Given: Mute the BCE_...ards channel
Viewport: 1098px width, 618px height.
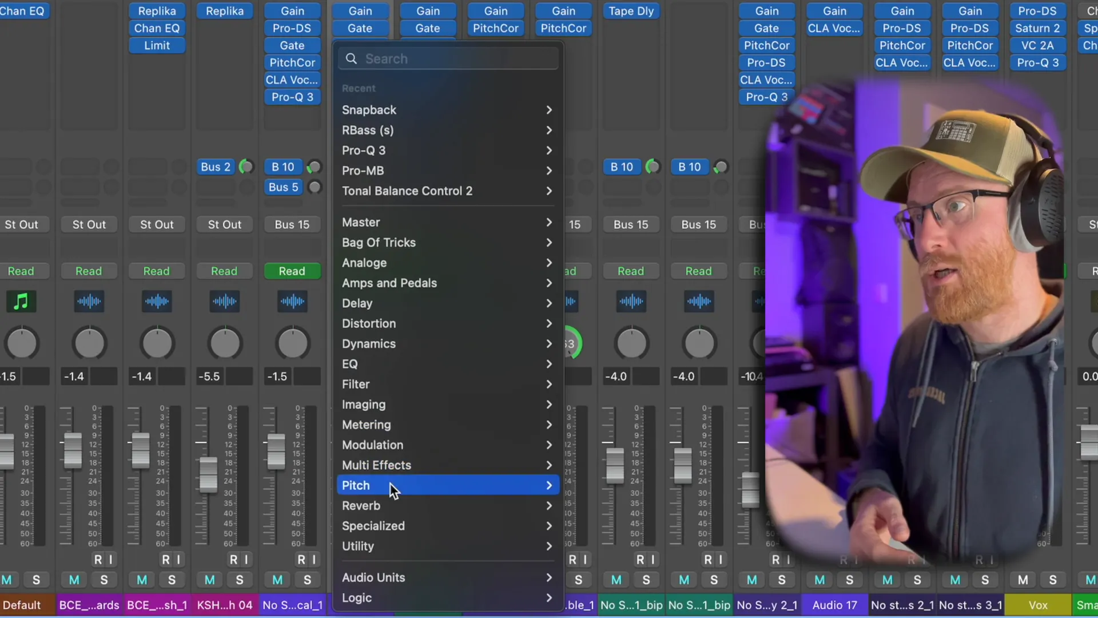Looking at the screenshot, I should coord(74,580).
